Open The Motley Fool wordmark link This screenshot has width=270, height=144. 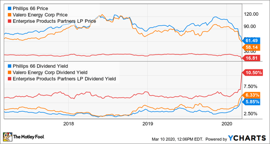click(x=29, y=137)
